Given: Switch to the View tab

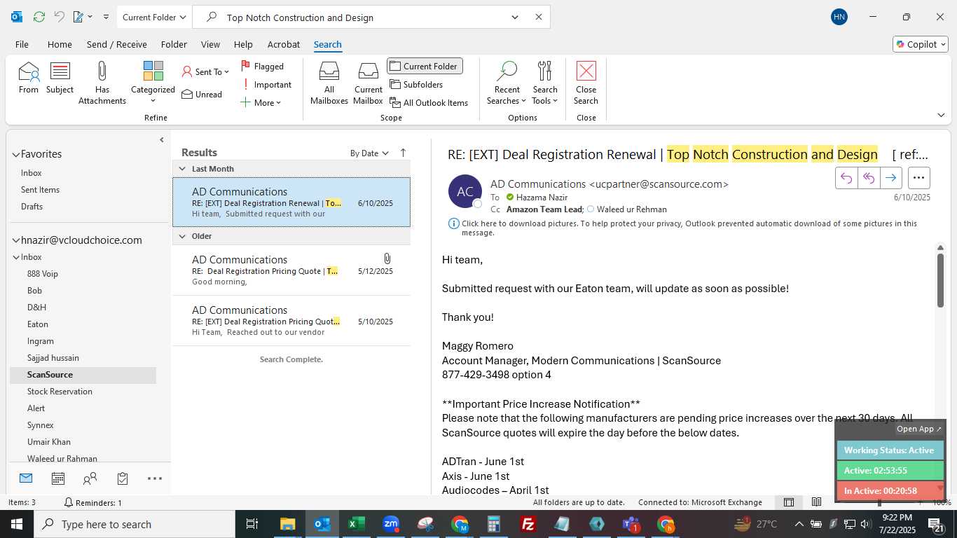Looking at the screenshot, I should coord(210,44).
